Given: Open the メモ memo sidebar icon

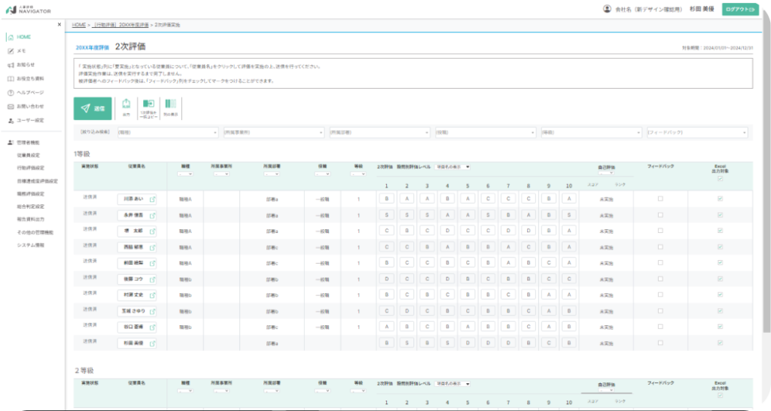Looking at the screenshot, I should pyautogui.click(x=11, y=51).
